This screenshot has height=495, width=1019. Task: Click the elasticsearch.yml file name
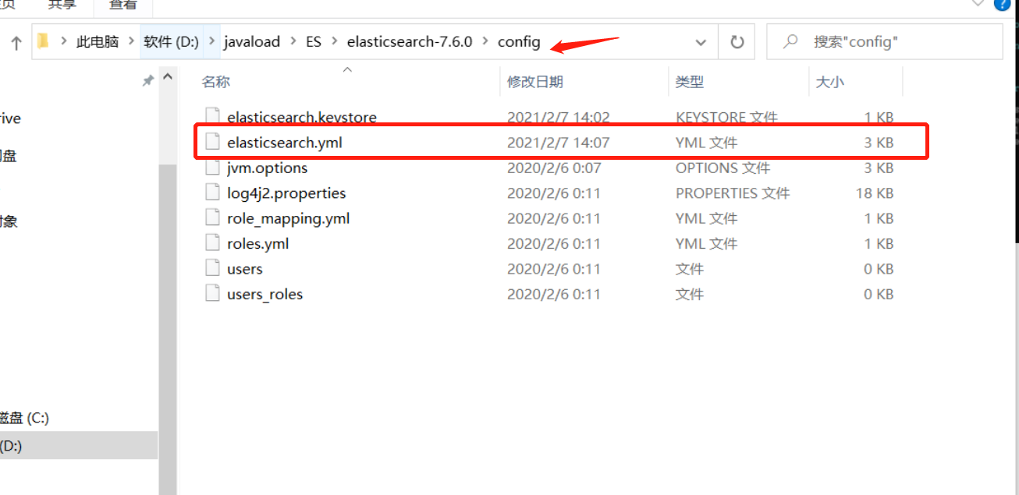[x=285, y=143]
